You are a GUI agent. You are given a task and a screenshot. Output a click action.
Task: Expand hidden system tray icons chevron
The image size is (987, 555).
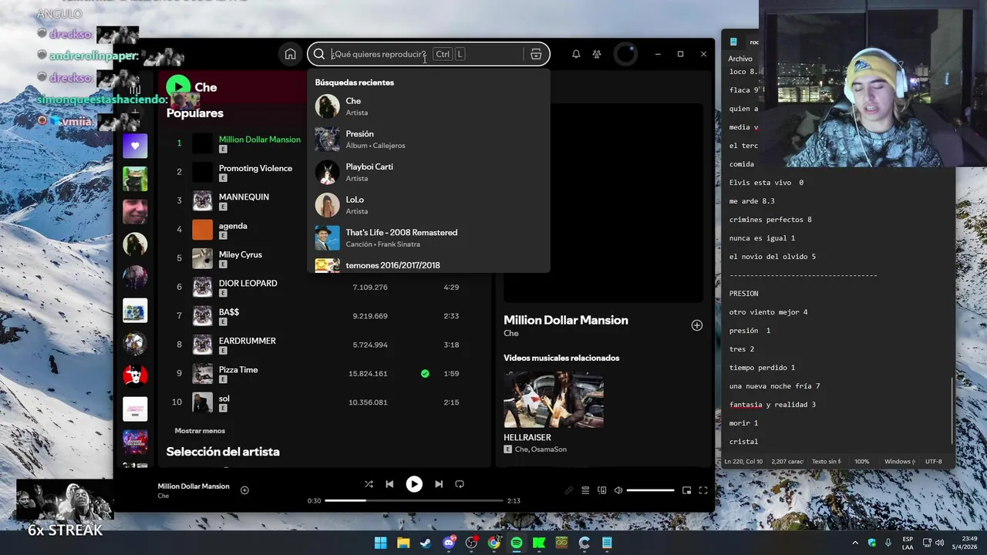(x=854, y=543)
